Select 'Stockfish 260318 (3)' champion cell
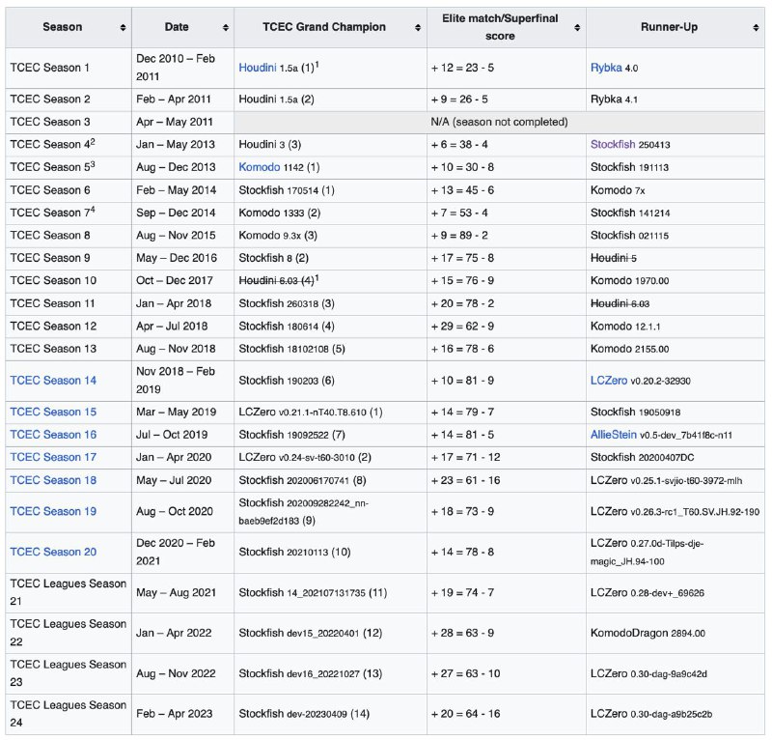Image resolution: width=772 pixels, height=740 pixels. point(330,303)
